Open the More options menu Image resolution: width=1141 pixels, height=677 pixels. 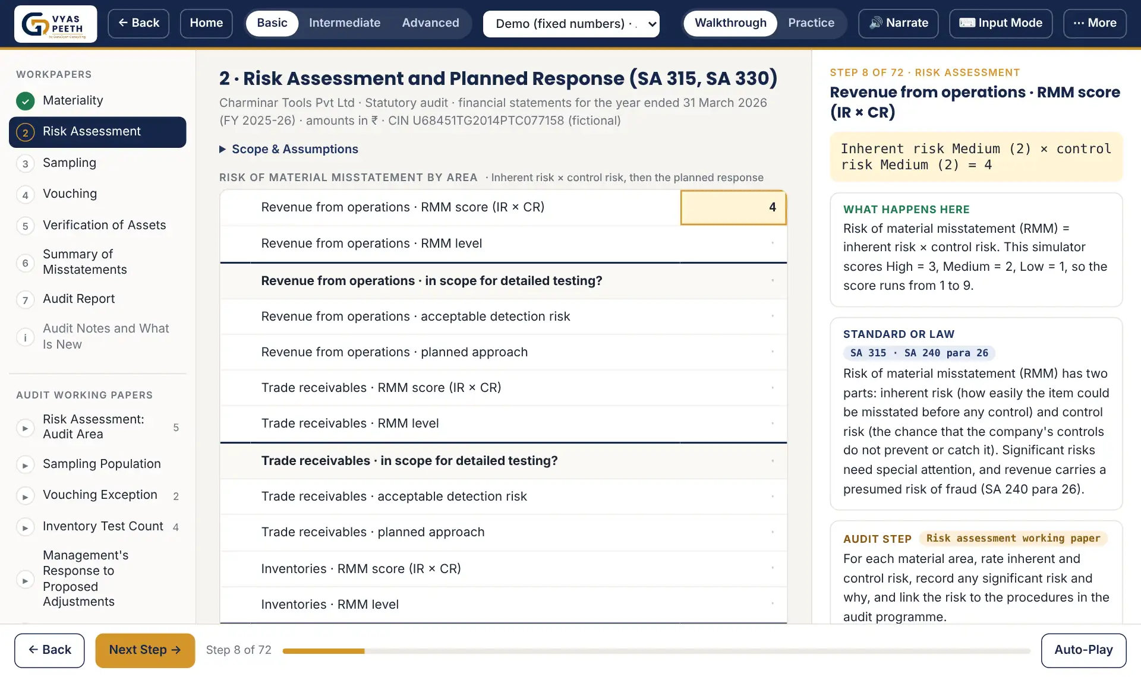(x=1094, y=23)
